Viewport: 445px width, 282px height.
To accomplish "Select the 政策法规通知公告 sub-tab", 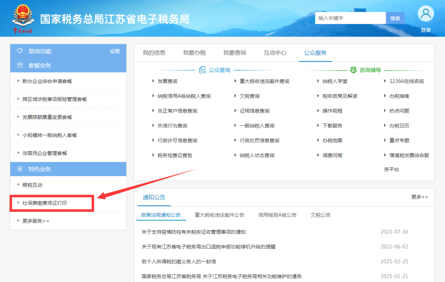I will click(161, 215).
